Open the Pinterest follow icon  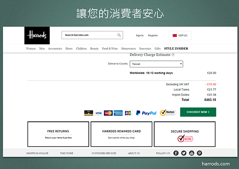[x=200, y=153]
